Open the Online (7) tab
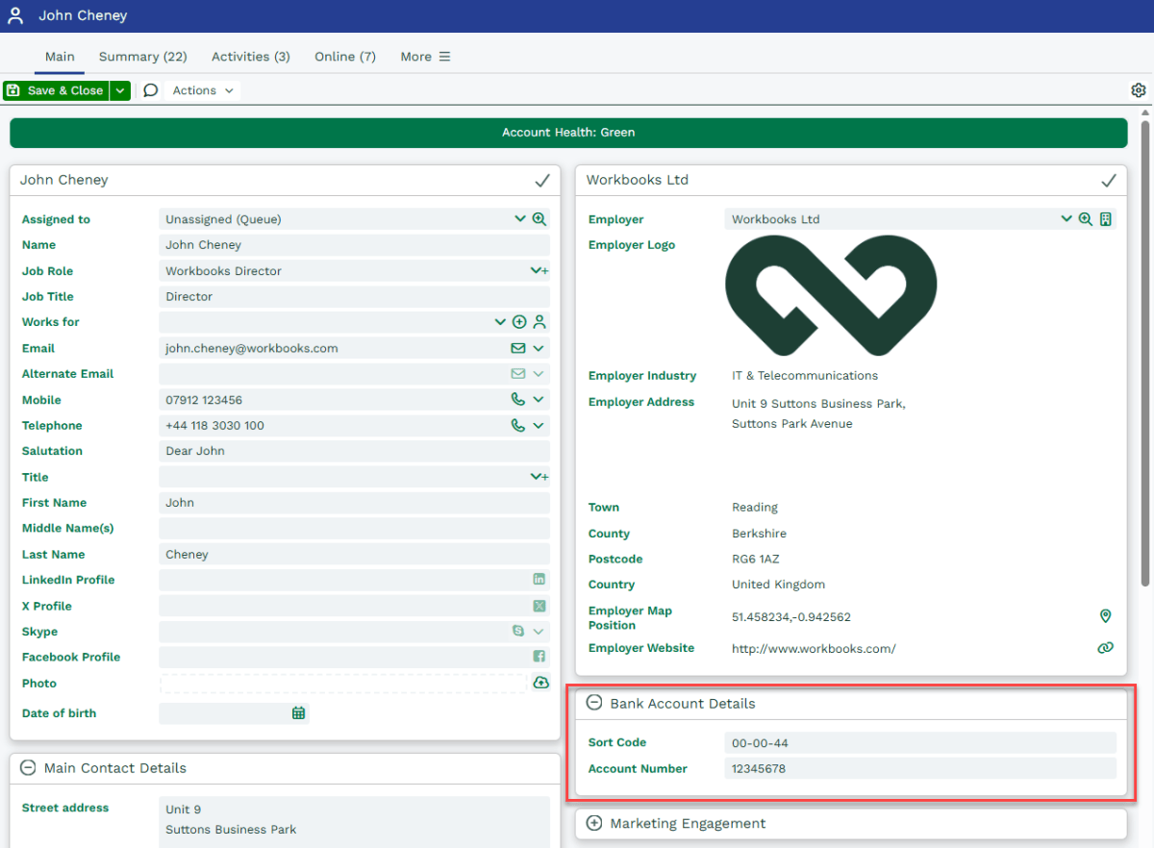Screen dimensions: 1154x848 click(x=345, y=57)
